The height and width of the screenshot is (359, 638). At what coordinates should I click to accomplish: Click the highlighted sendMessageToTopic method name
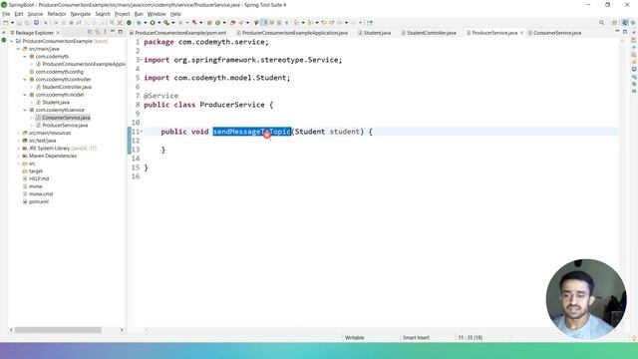(252, 132)
